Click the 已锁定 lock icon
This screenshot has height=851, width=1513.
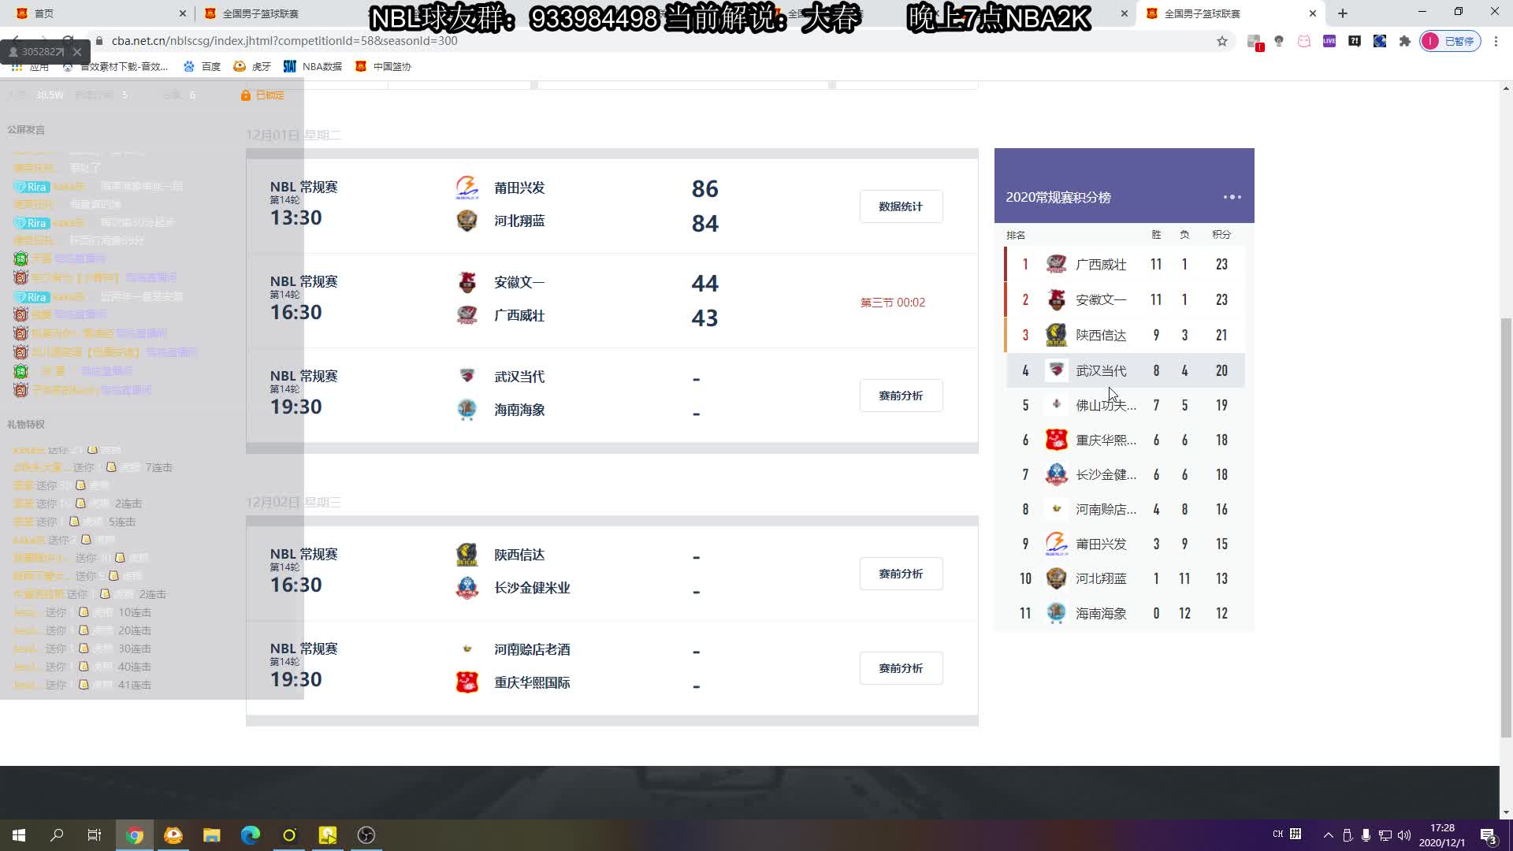[x=244, y=95]
